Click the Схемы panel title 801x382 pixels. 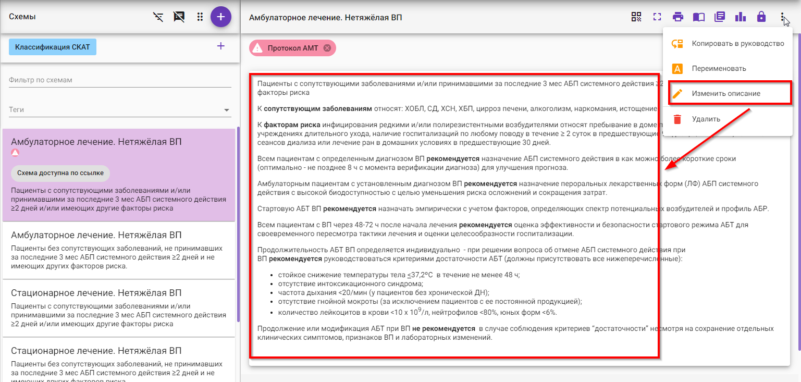22,17
